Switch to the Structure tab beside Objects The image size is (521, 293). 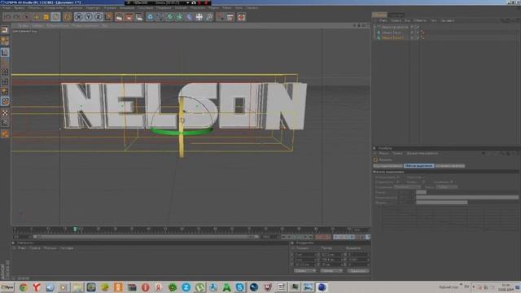pos(396,15)
